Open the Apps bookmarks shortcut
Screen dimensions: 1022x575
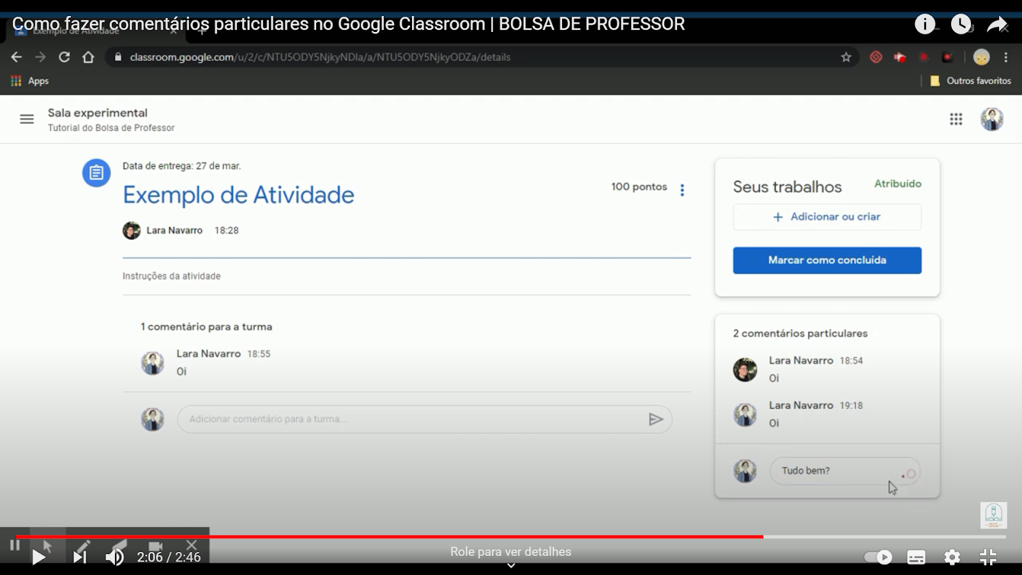tap(29, 80)
